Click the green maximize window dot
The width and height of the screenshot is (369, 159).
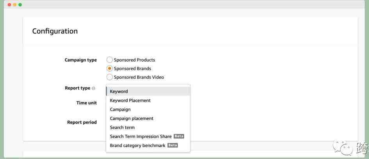tap(20, 5)
